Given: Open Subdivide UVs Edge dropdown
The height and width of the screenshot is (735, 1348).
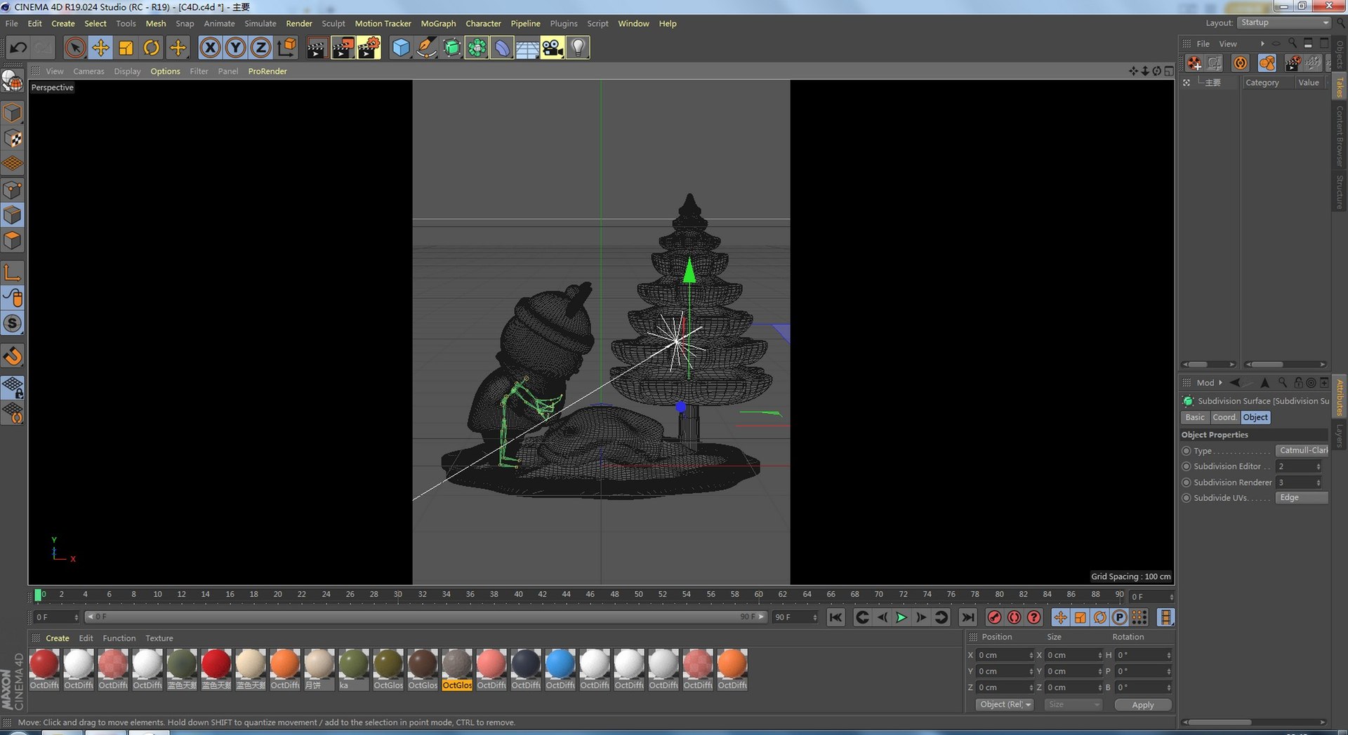Looking at the screenshot, I should coord(1302,498).
